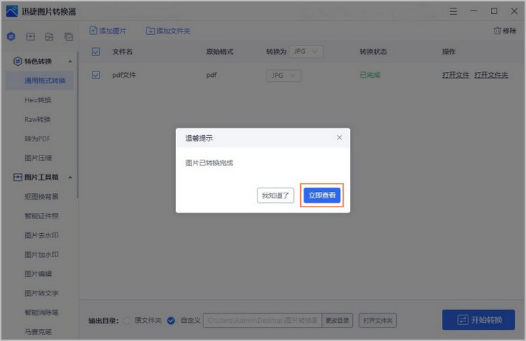Collapse the 特色转换 section

[x=70, y=62]
